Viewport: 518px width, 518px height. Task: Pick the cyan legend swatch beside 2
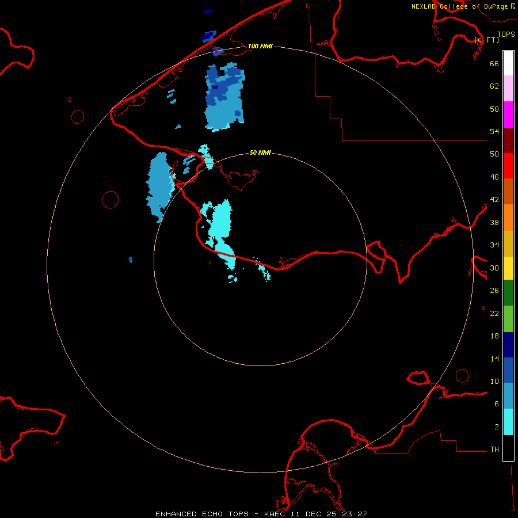(x=508, y=422)
